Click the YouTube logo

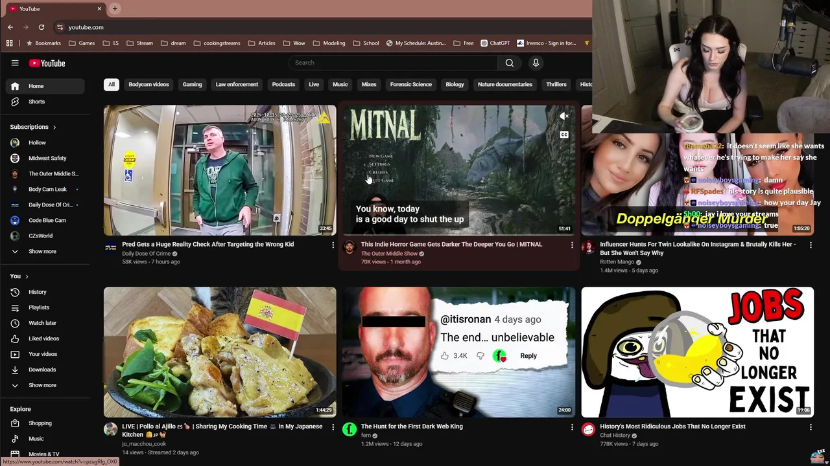pos(47,63)
